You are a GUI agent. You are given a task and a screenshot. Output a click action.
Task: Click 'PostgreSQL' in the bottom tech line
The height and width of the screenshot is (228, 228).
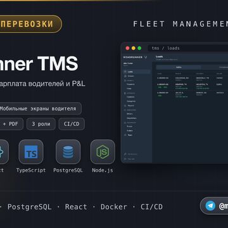30,207
